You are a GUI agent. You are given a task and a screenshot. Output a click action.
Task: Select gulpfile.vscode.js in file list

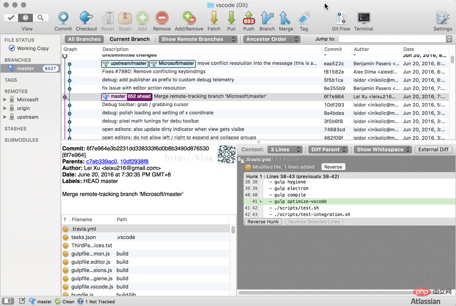145,286
